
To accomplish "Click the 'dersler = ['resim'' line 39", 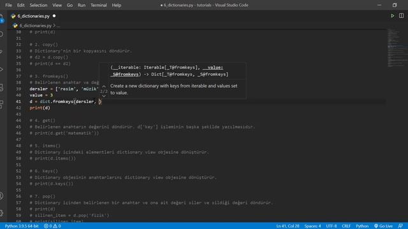I will (x=64, y=89).
